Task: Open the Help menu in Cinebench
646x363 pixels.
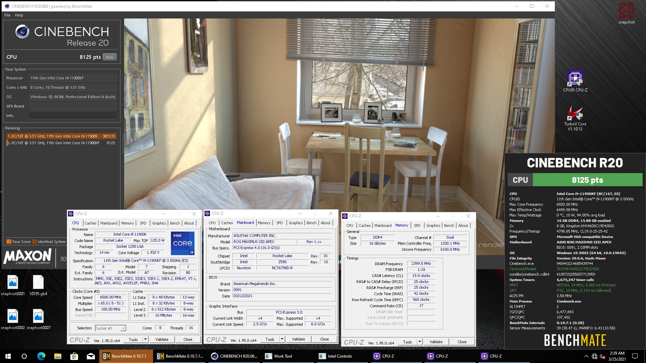Action: click(19, 15)
